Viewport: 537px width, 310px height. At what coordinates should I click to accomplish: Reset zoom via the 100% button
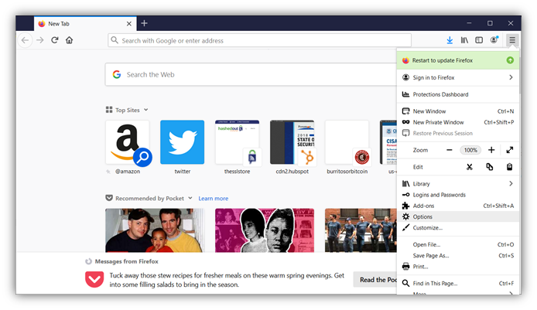(470, 150)
